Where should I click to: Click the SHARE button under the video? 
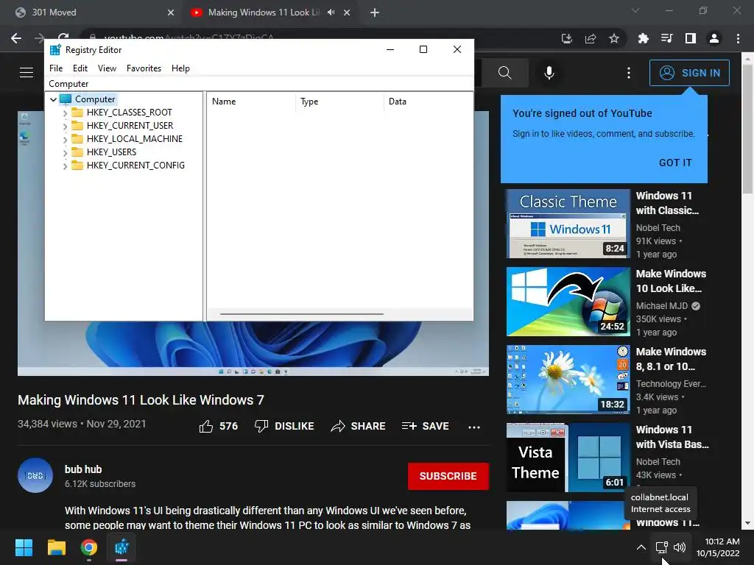tap(359, 426)
